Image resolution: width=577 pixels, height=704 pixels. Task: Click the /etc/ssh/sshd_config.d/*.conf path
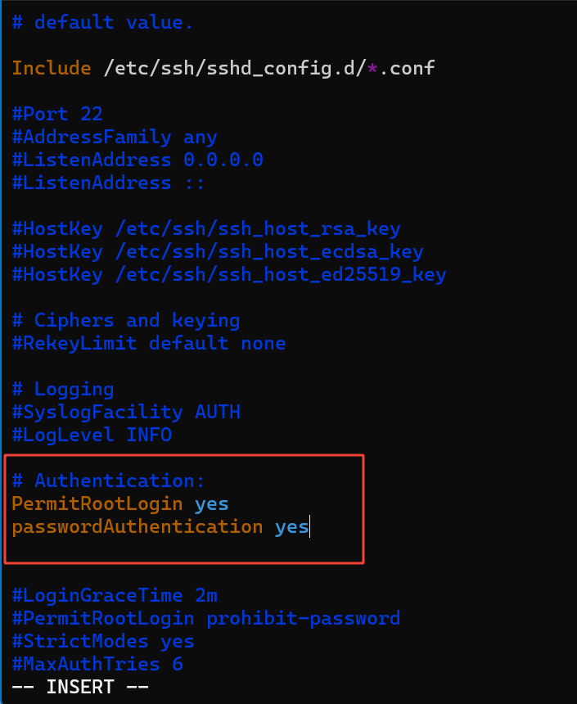269,68
